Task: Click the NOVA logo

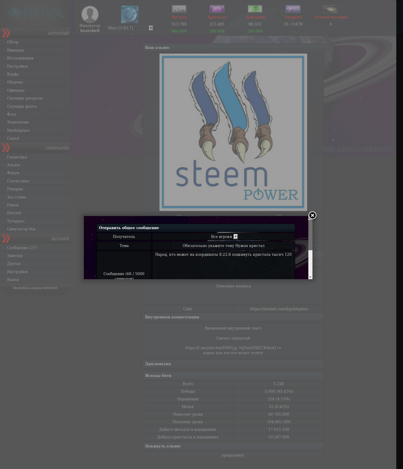Action: click(x=35, y=13)
